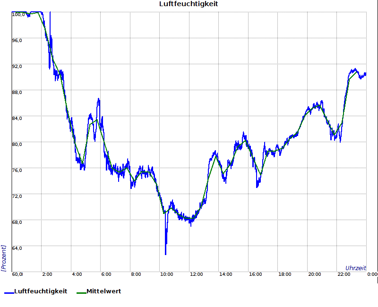Click the lowest blue humidity spike near 10:00
Viewport: 378px width, 307px height.
coord(166,253)
